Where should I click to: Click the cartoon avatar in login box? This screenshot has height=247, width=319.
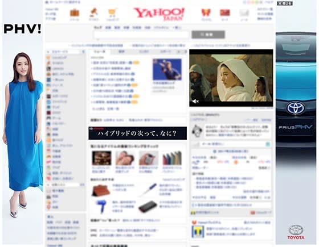click(x=197, y=131)
